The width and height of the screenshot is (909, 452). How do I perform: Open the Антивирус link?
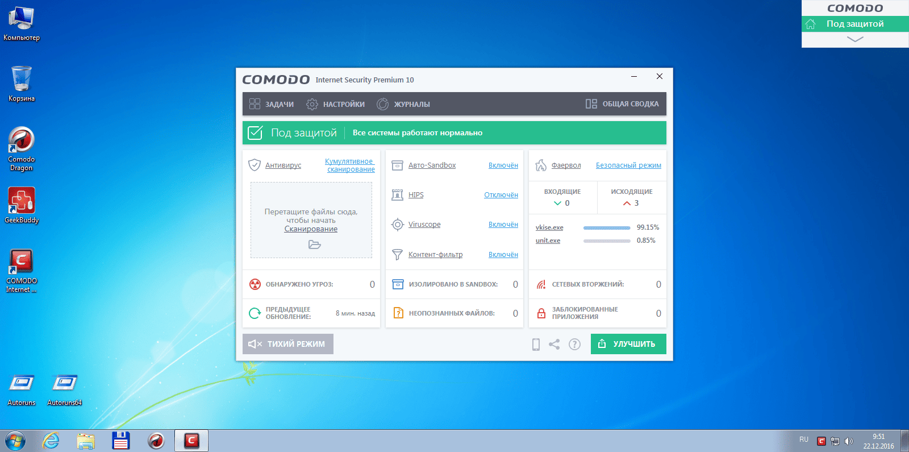283,165
